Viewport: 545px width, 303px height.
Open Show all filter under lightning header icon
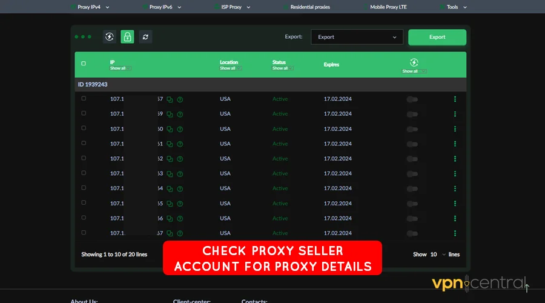click(414, 72)
